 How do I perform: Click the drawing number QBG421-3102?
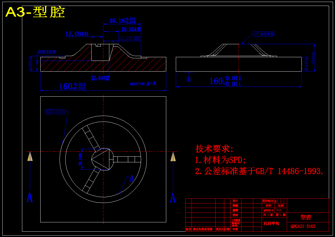(x=303, y=226)
